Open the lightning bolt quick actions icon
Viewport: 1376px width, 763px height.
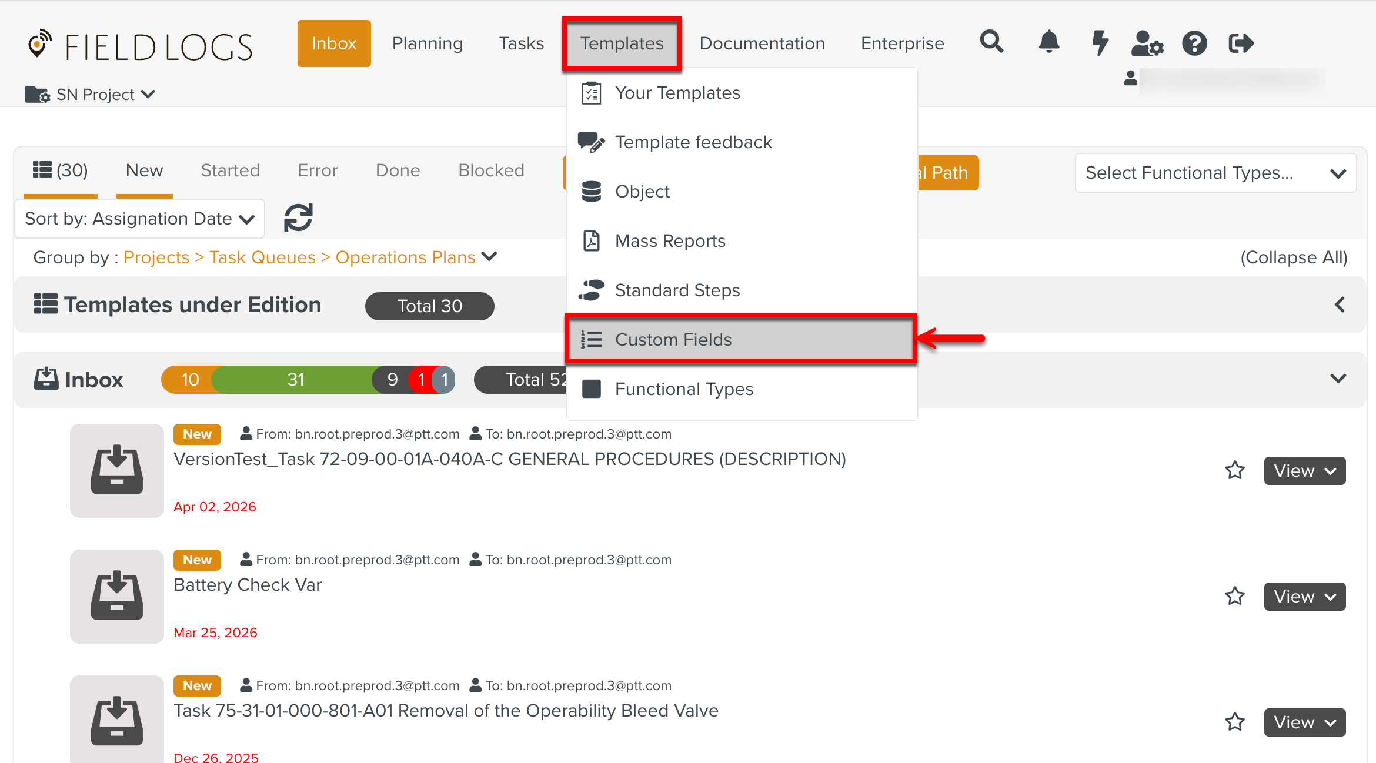[1099, 42]
